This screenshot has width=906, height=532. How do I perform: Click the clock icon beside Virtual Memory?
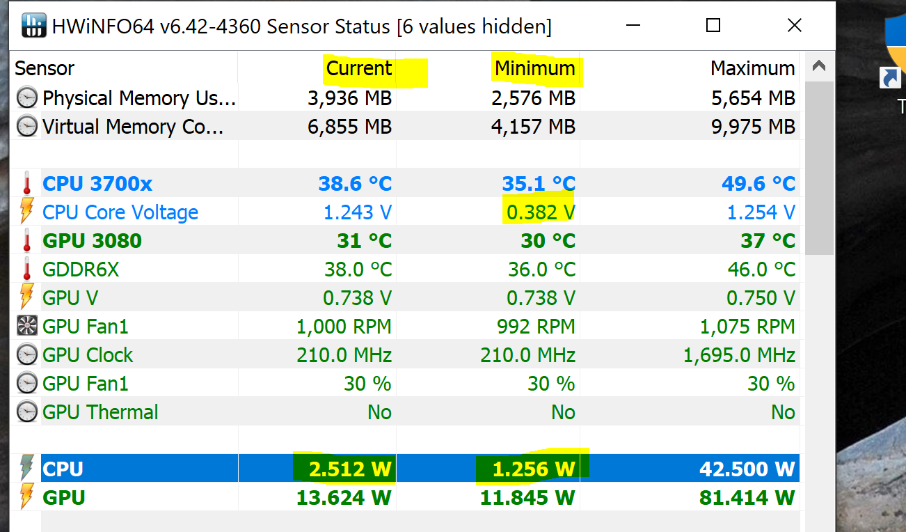tap(26, 127)
